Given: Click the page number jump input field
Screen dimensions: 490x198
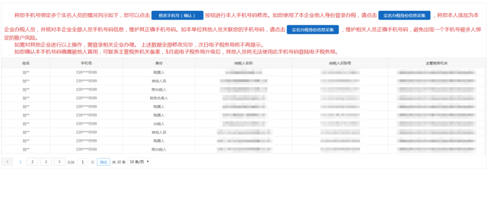Looking at the screenshot, I should 83,162.
